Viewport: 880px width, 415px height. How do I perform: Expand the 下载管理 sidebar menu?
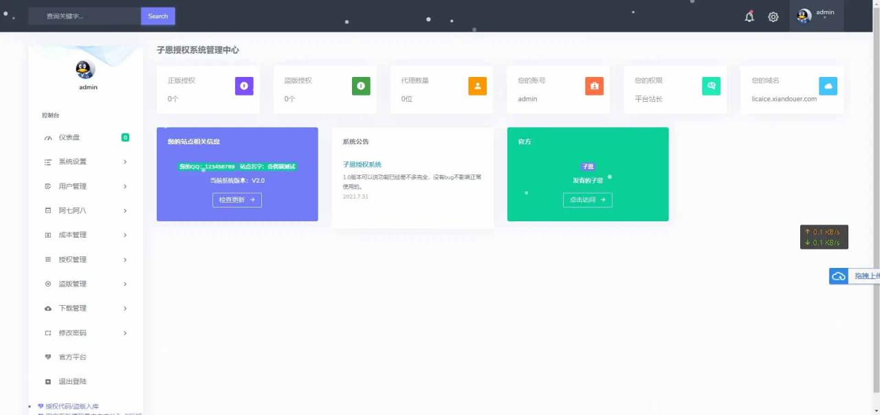86,309
